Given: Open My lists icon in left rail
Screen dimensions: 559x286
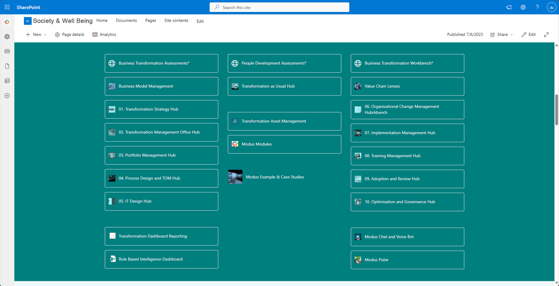Looking at the screenshot, I should click(7, 81).
